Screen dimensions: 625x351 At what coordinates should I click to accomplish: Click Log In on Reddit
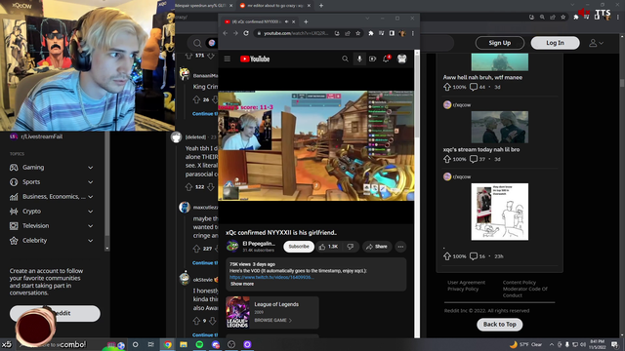(555, 43)
